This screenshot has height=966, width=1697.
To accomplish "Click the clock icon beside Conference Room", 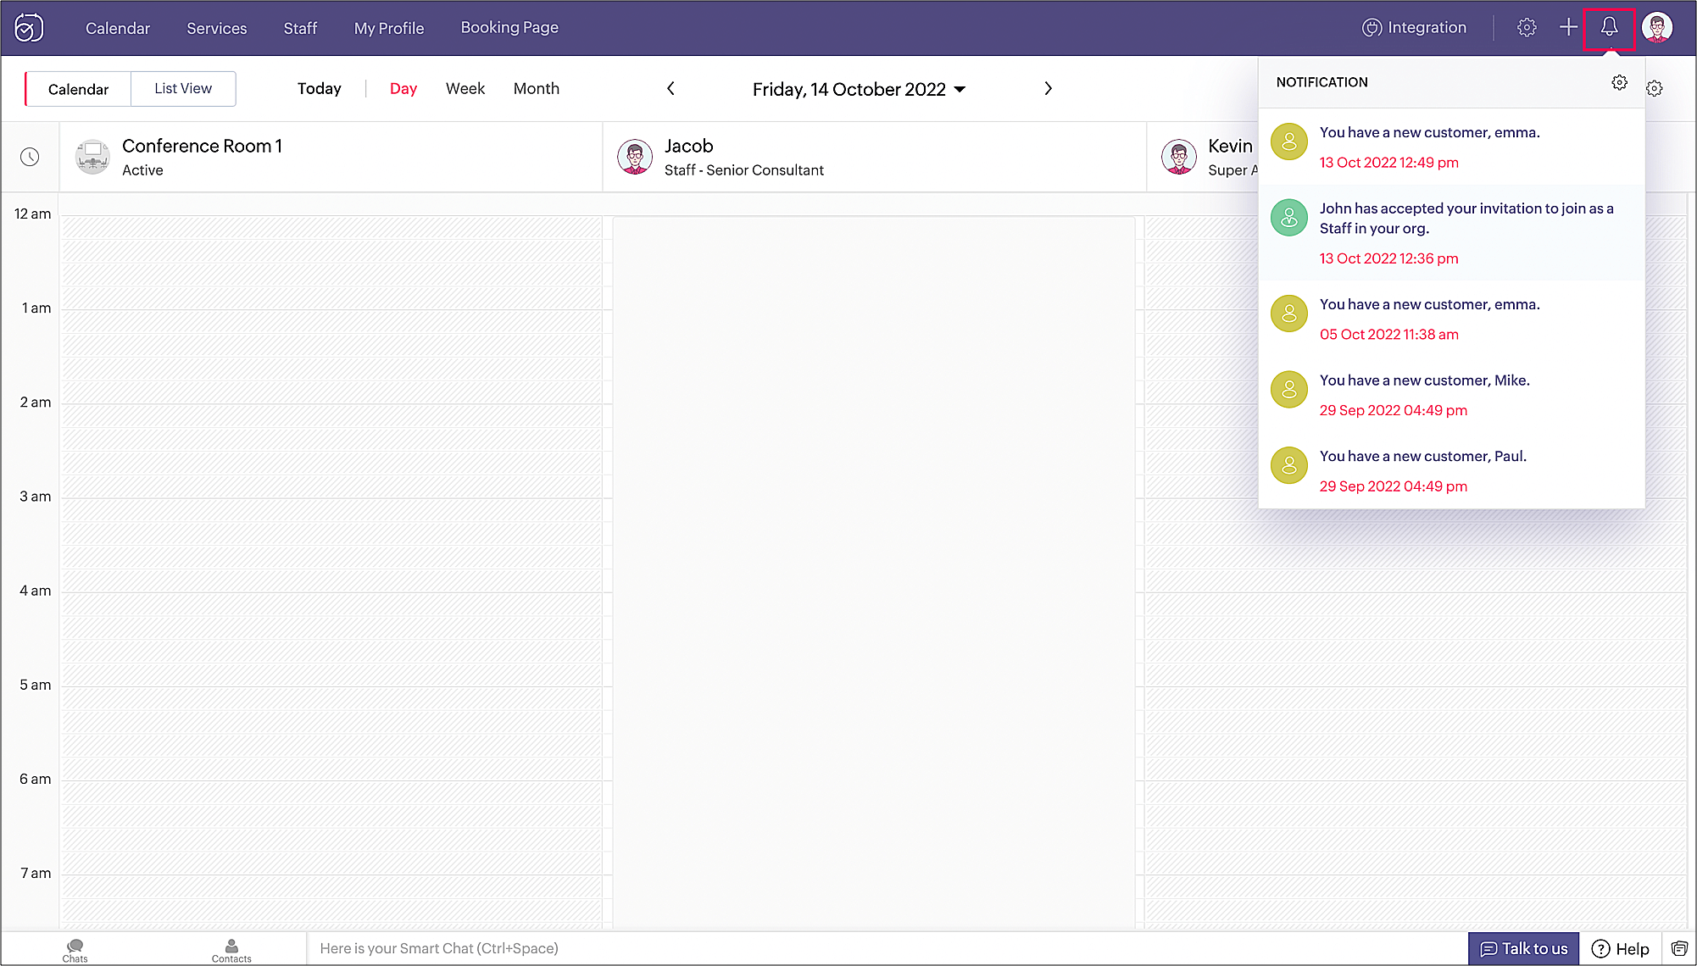I will coord(30,157).
